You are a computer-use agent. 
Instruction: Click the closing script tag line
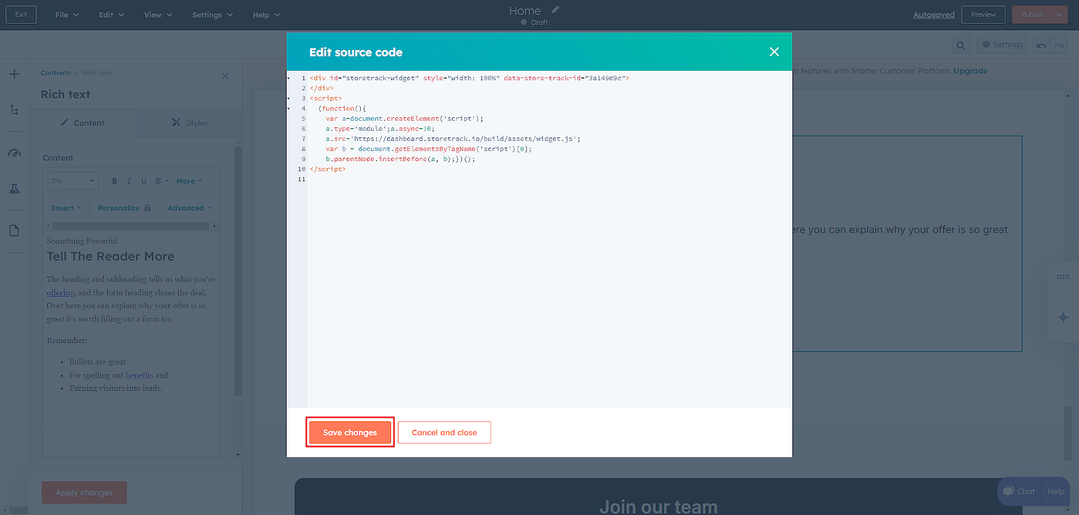tap(328, 169)
